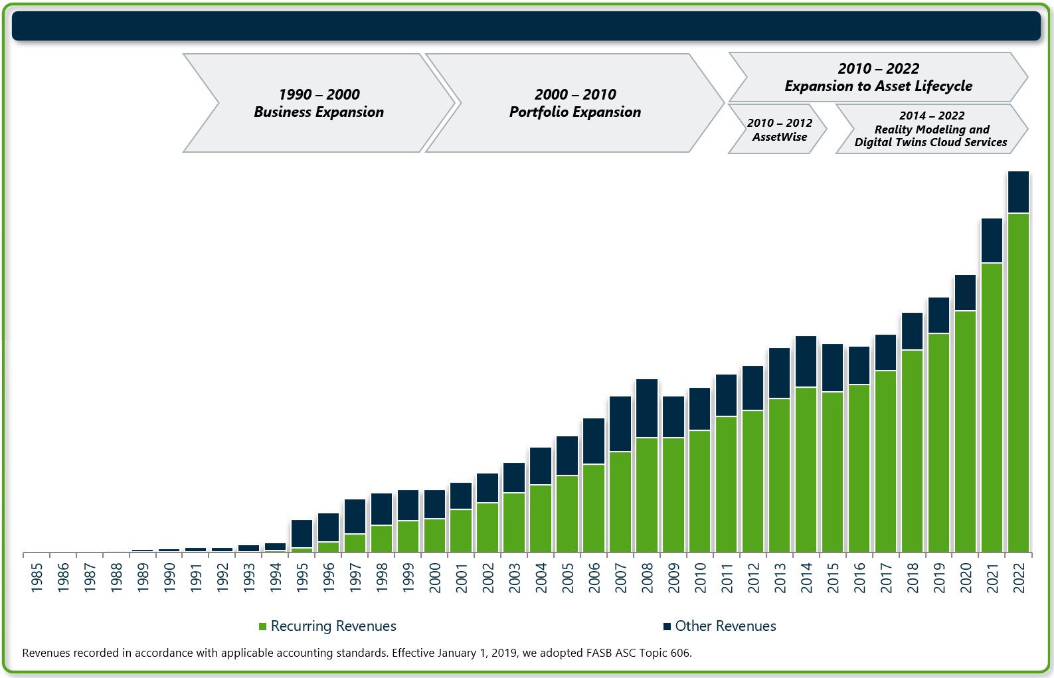1054x678 pixels.
Task: Click the Recurring Revenues legend text
Action: 333,626
